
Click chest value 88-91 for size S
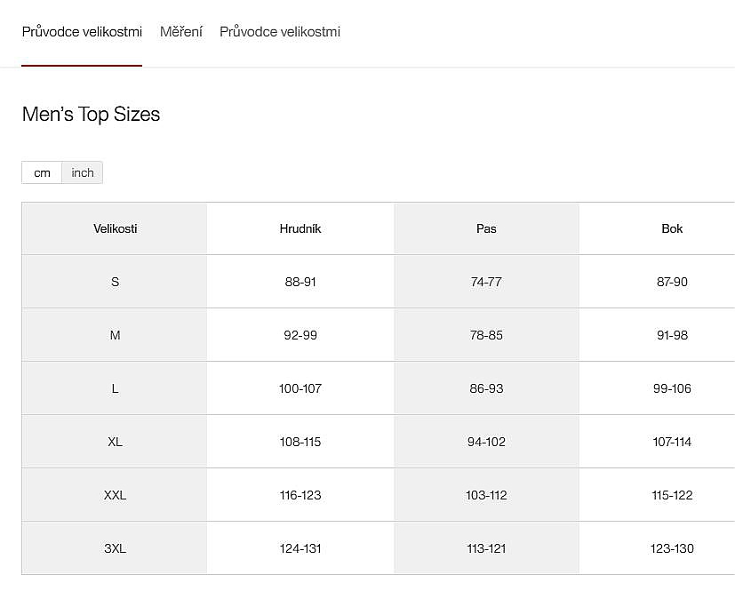coord(300,282)
